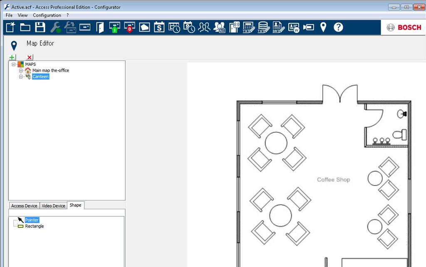This screenshot has height=267, width=426.
Task: Open the areas polygon icon
Action: click(x=144, y=27)
